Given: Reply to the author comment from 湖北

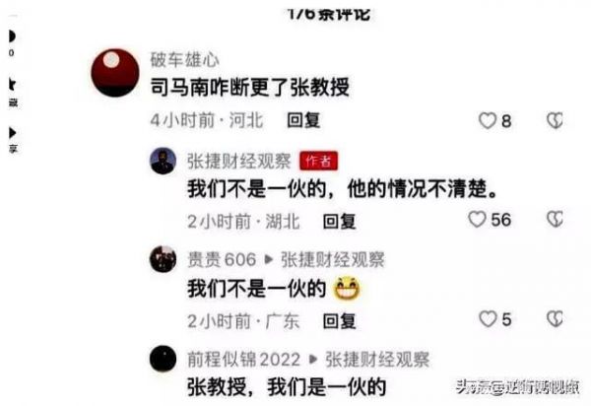Looking at the screenshot, I should 339,221.
